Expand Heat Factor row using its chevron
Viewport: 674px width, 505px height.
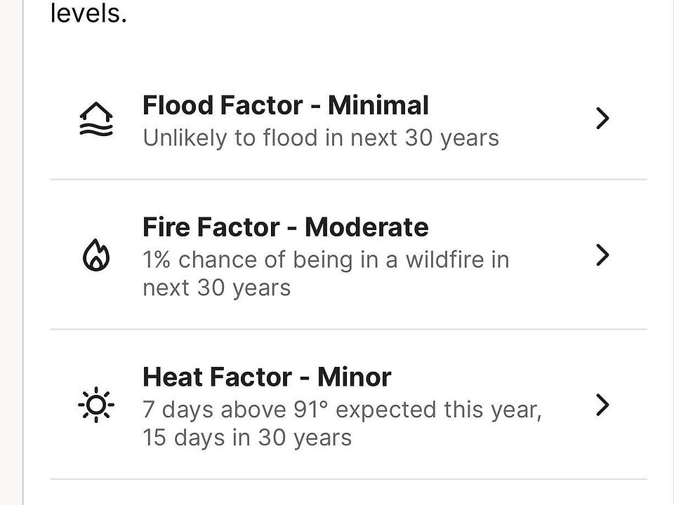tap(602, 405)
